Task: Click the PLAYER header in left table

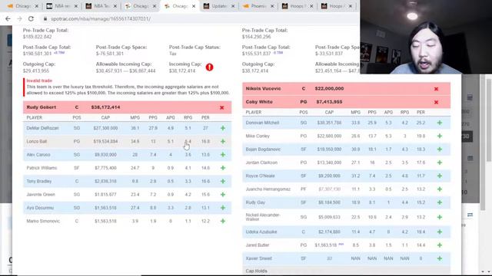Action: click(34, 117)
